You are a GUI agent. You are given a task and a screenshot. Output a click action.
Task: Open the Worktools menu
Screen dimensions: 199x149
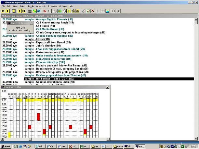(41, 6)
